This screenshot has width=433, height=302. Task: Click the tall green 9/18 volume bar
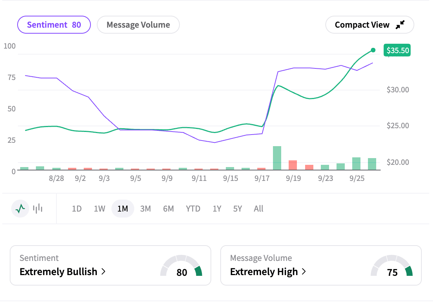pos(277,158)
